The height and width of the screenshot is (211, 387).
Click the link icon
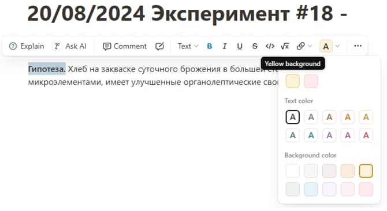pos(300,46)
